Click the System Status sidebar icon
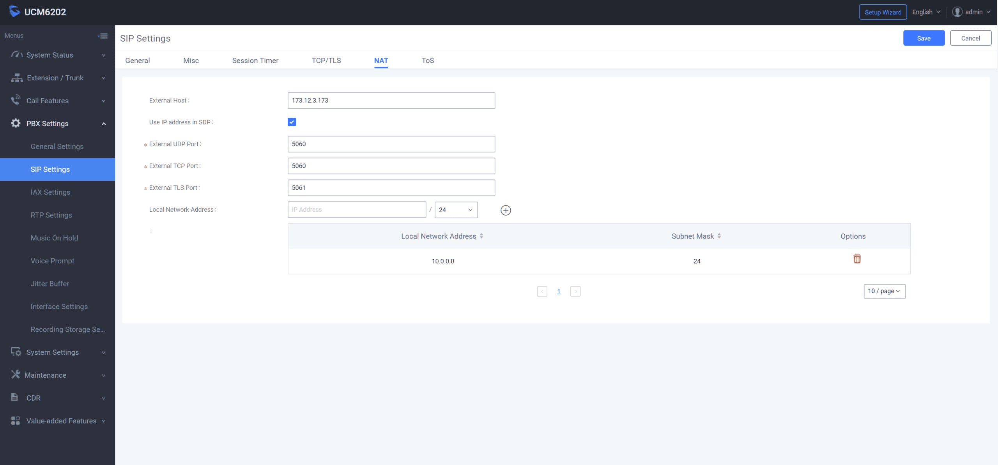Viewport: 998px width, 465px height. [x=16, y=55]
